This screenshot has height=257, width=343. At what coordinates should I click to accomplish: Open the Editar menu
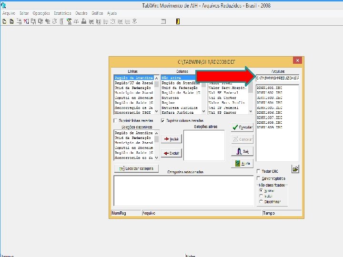pos(24,13)
